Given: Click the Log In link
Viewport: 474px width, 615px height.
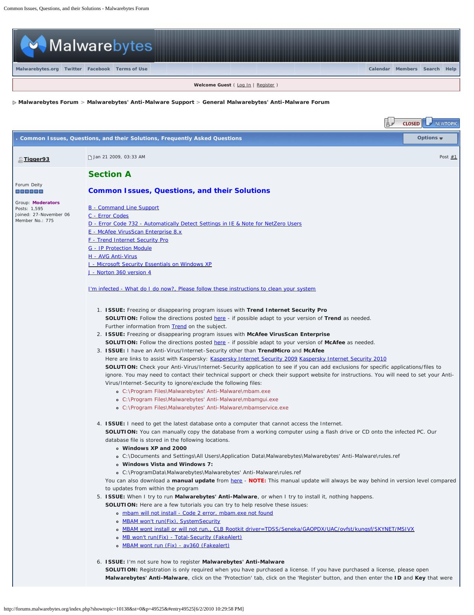Looking at the screenshot, I should pyautogui.click(x=244, y=85).
